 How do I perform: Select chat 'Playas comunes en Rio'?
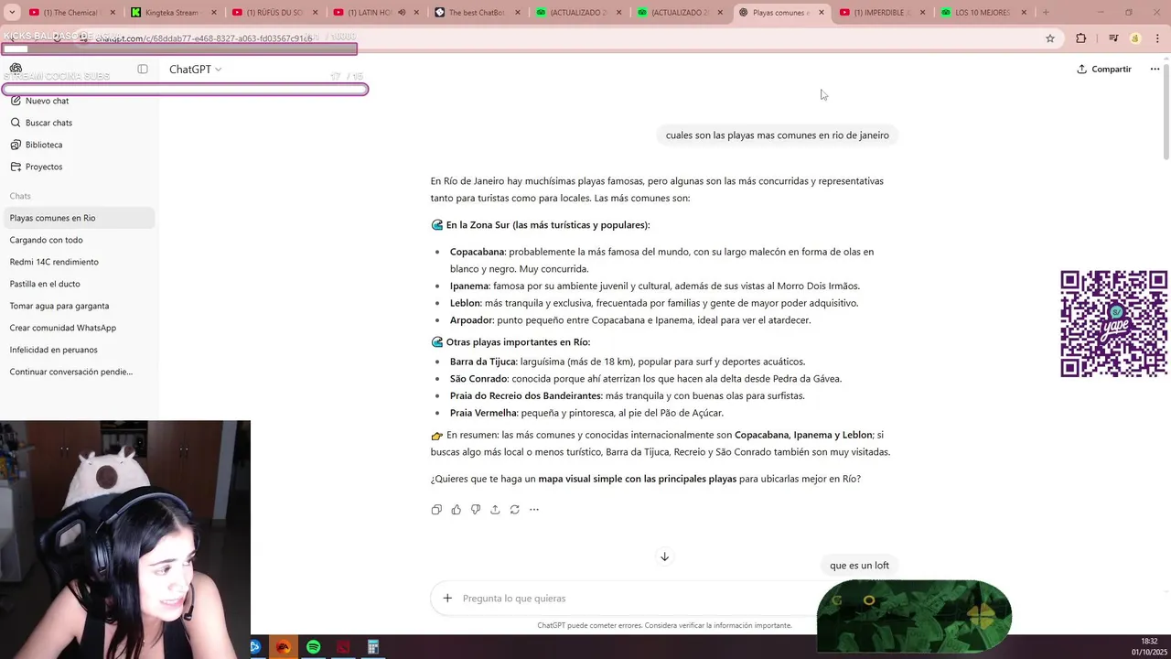click(x=78, y=218)
